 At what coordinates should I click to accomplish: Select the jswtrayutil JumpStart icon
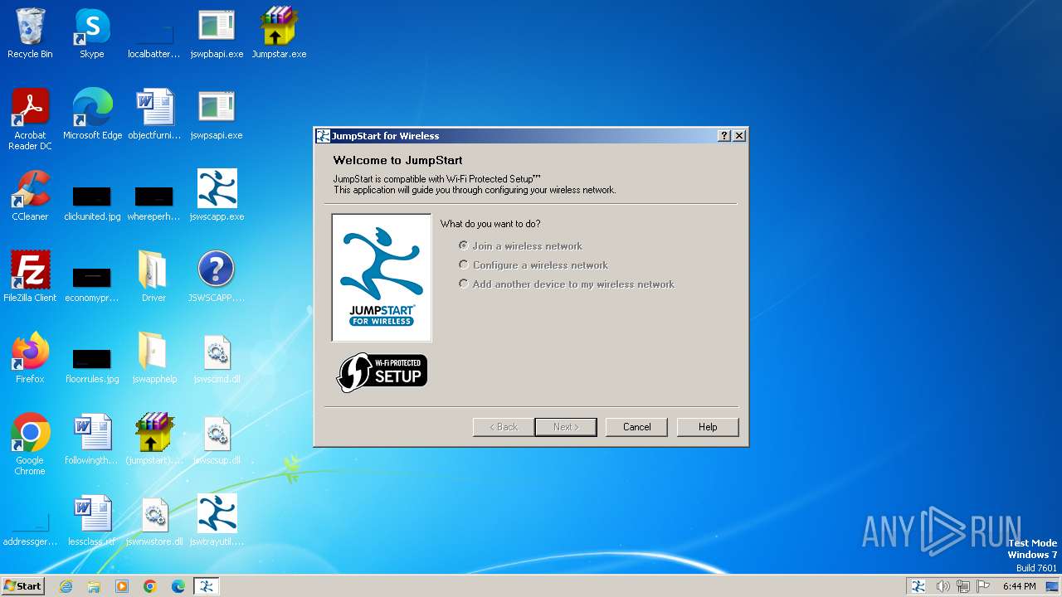pos(217,521)
